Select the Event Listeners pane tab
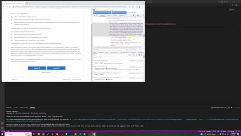Screen dimensions: 241x136 point(114,53)
